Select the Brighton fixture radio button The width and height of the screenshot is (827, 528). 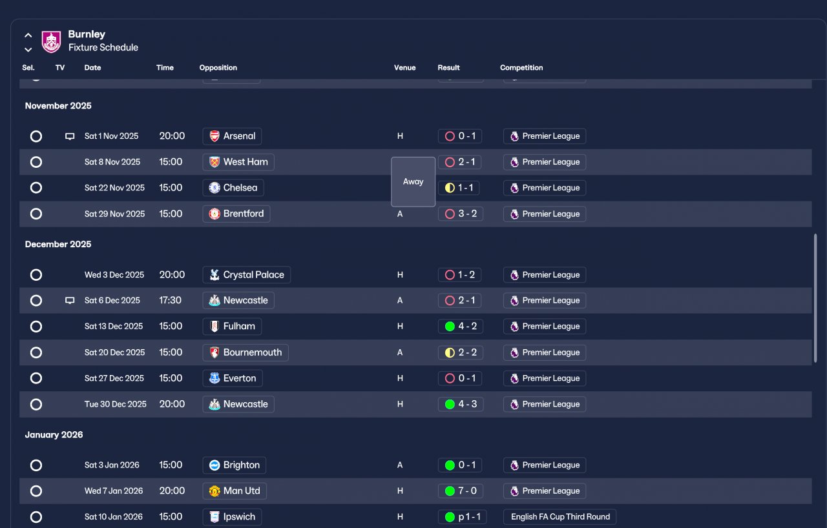[36, 465]
